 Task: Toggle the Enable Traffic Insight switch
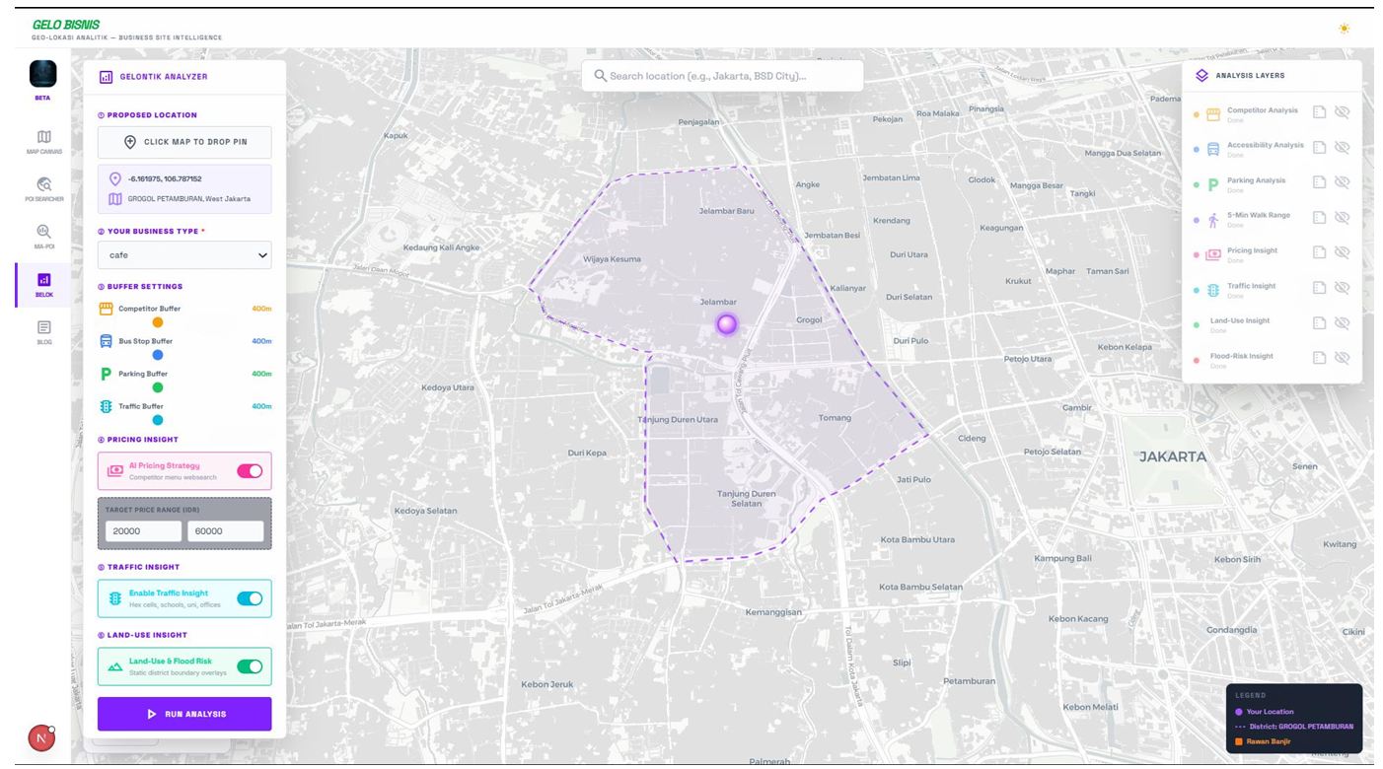(250, 598)
